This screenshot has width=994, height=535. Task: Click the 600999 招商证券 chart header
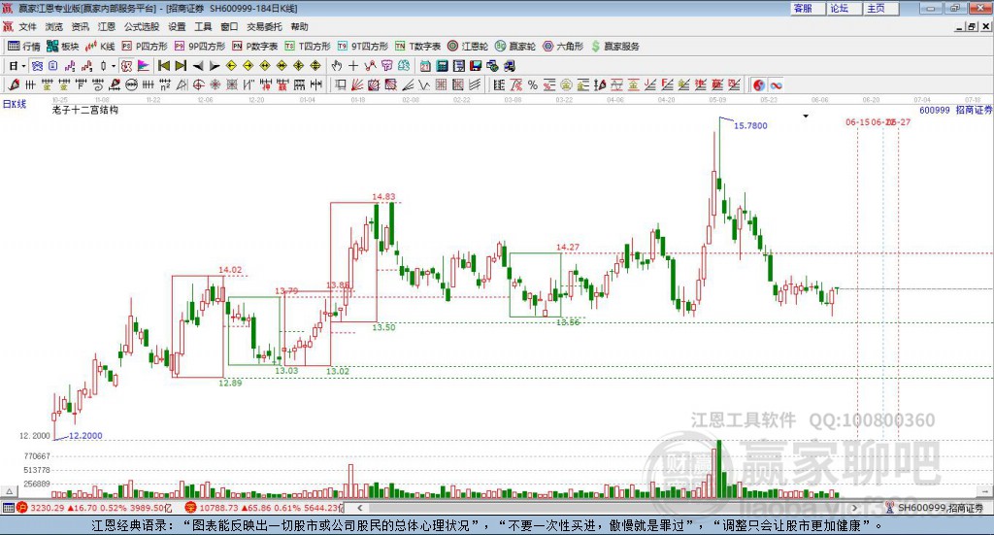pyautogui.click(x=955, y=110)
